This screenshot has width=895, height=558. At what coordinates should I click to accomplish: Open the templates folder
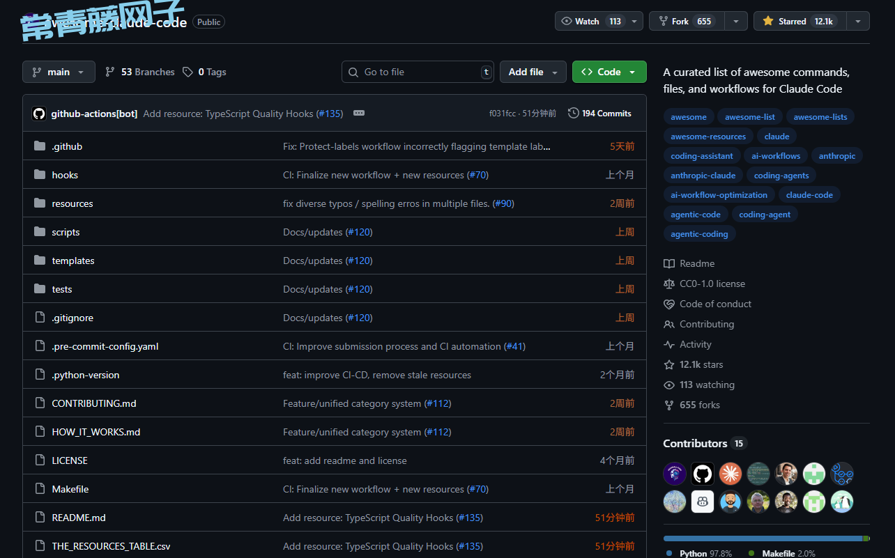point(73,261)
